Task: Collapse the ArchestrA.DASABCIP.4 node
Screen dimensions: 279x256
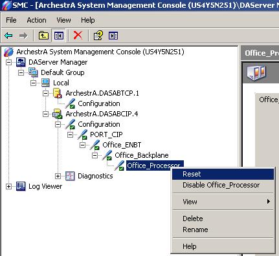Action: click(45, 114)
